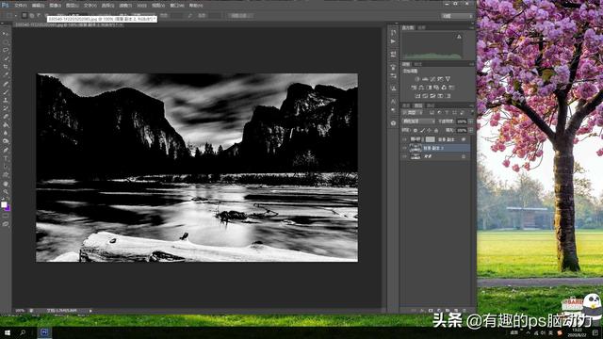Click the purple background color swatch
Screen dimensions: 603x339
coord(8,208)
